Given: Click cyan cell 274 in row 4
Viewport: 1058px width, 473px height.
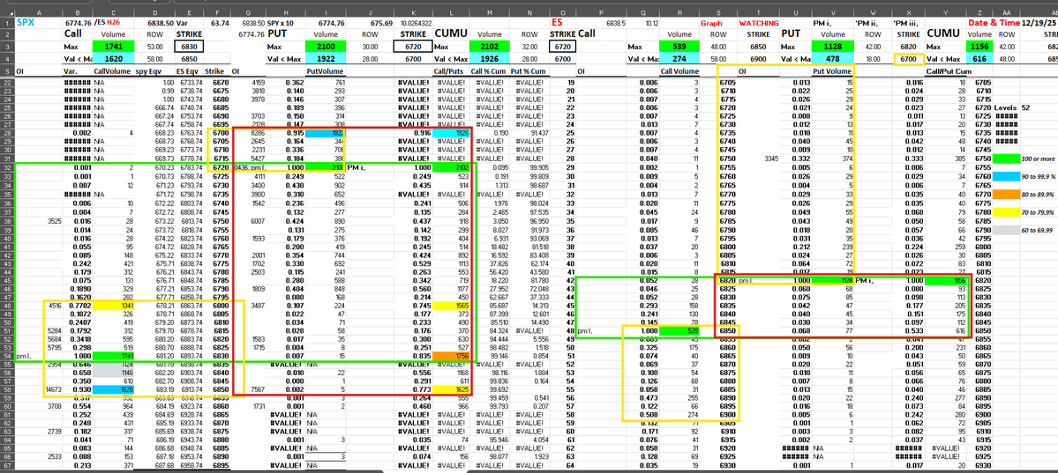Looking at the screenshot, I should [x=679, y=59].
